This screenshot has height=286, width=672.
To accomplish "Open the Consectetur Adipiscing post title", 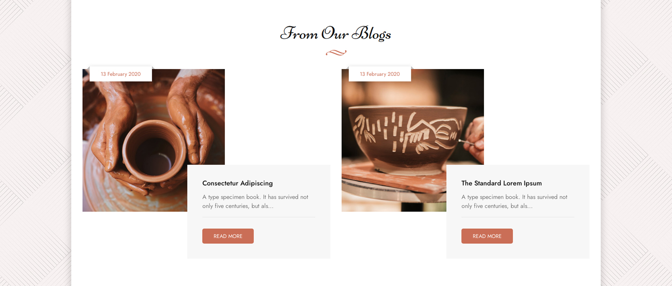I will (x=237, y=183).
